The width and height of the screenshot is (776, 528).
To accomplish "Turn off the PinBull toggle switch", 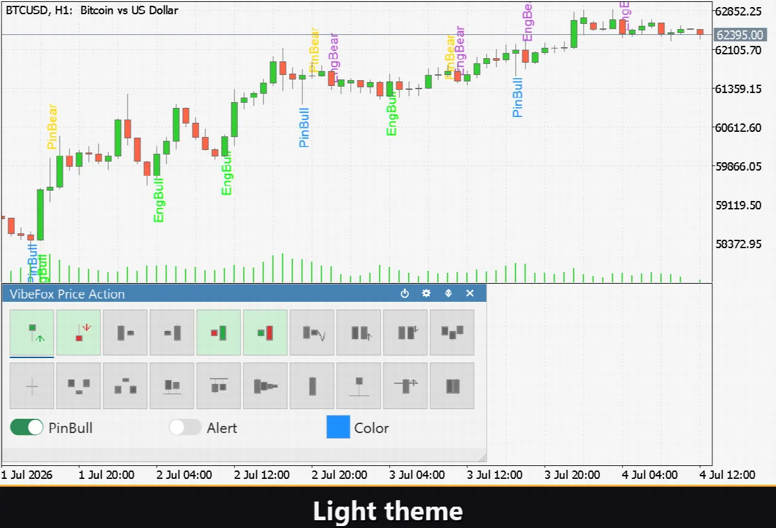I will [x=27, y=427].
